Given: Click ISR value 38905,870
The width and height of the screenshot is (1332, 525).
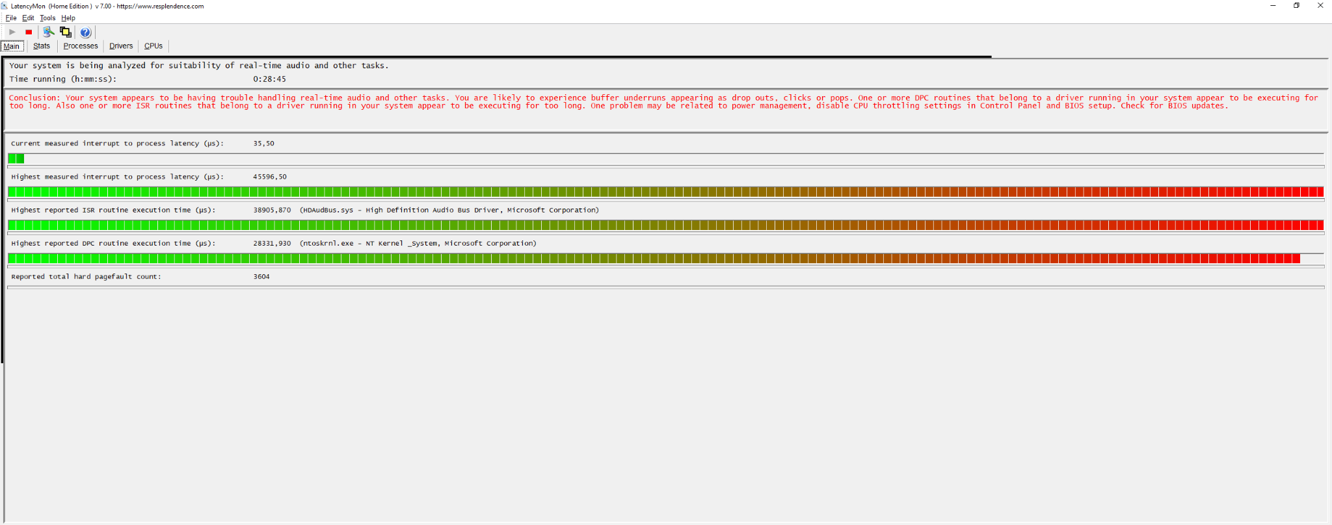Looking at the screenshot, I should [x=272, y=210].
